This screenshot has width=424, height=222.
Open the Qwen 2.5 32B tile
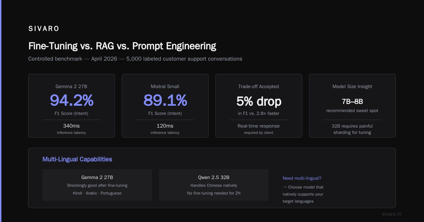(x=214, y=185)
